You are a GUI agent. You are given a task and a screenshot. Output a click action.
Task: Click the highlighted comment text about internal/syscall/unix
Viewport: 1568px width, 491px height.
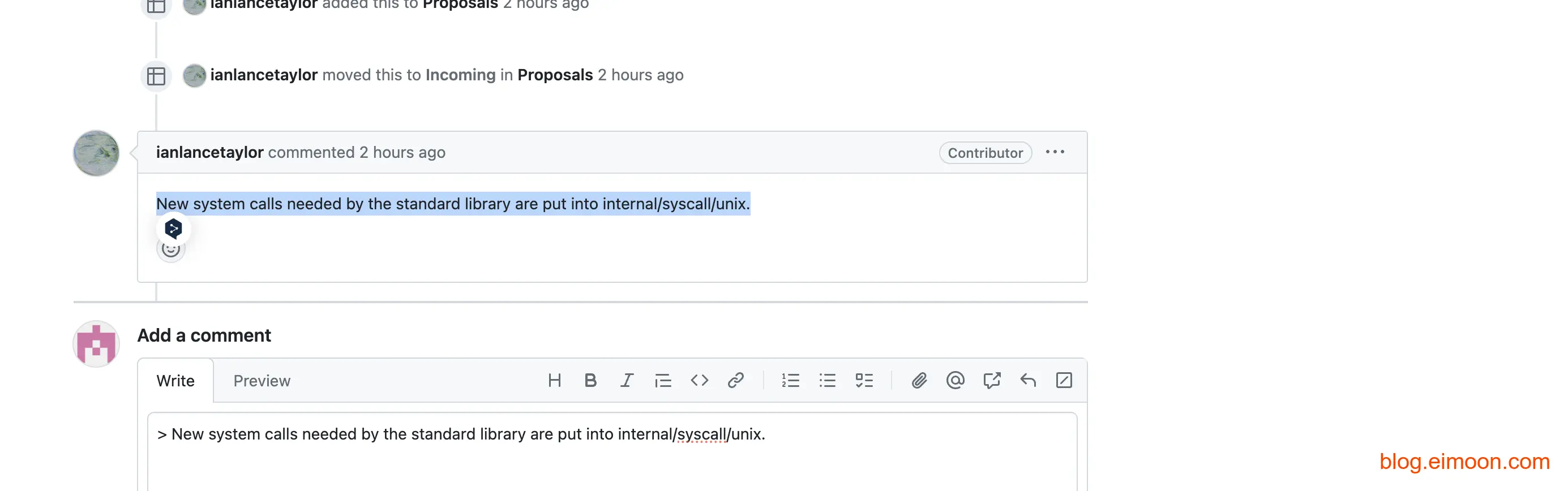coord(453,204)
